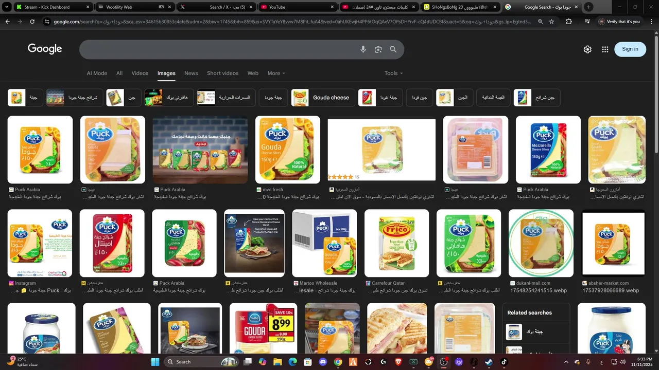
Task: Click the search magnifier in Google box
Action: (393, 49)
